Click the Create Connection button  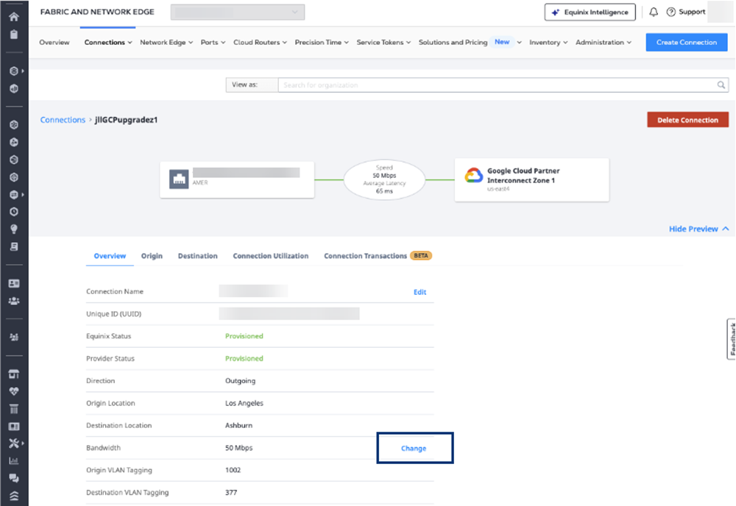pyautogui.click(x=686, y=42)
